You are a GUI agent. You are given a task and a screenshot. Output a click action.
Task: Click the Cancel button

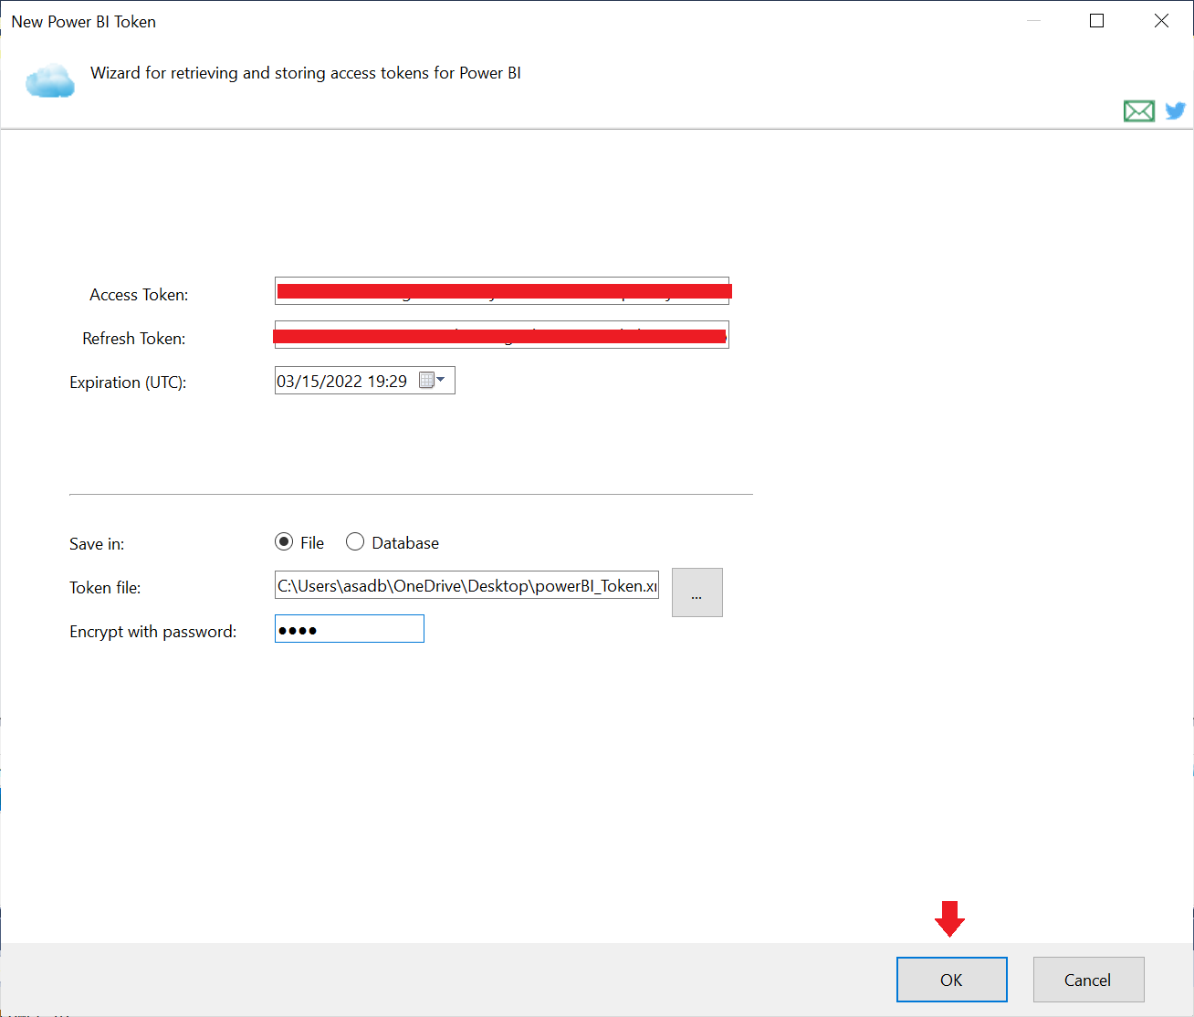point(1088,980)
